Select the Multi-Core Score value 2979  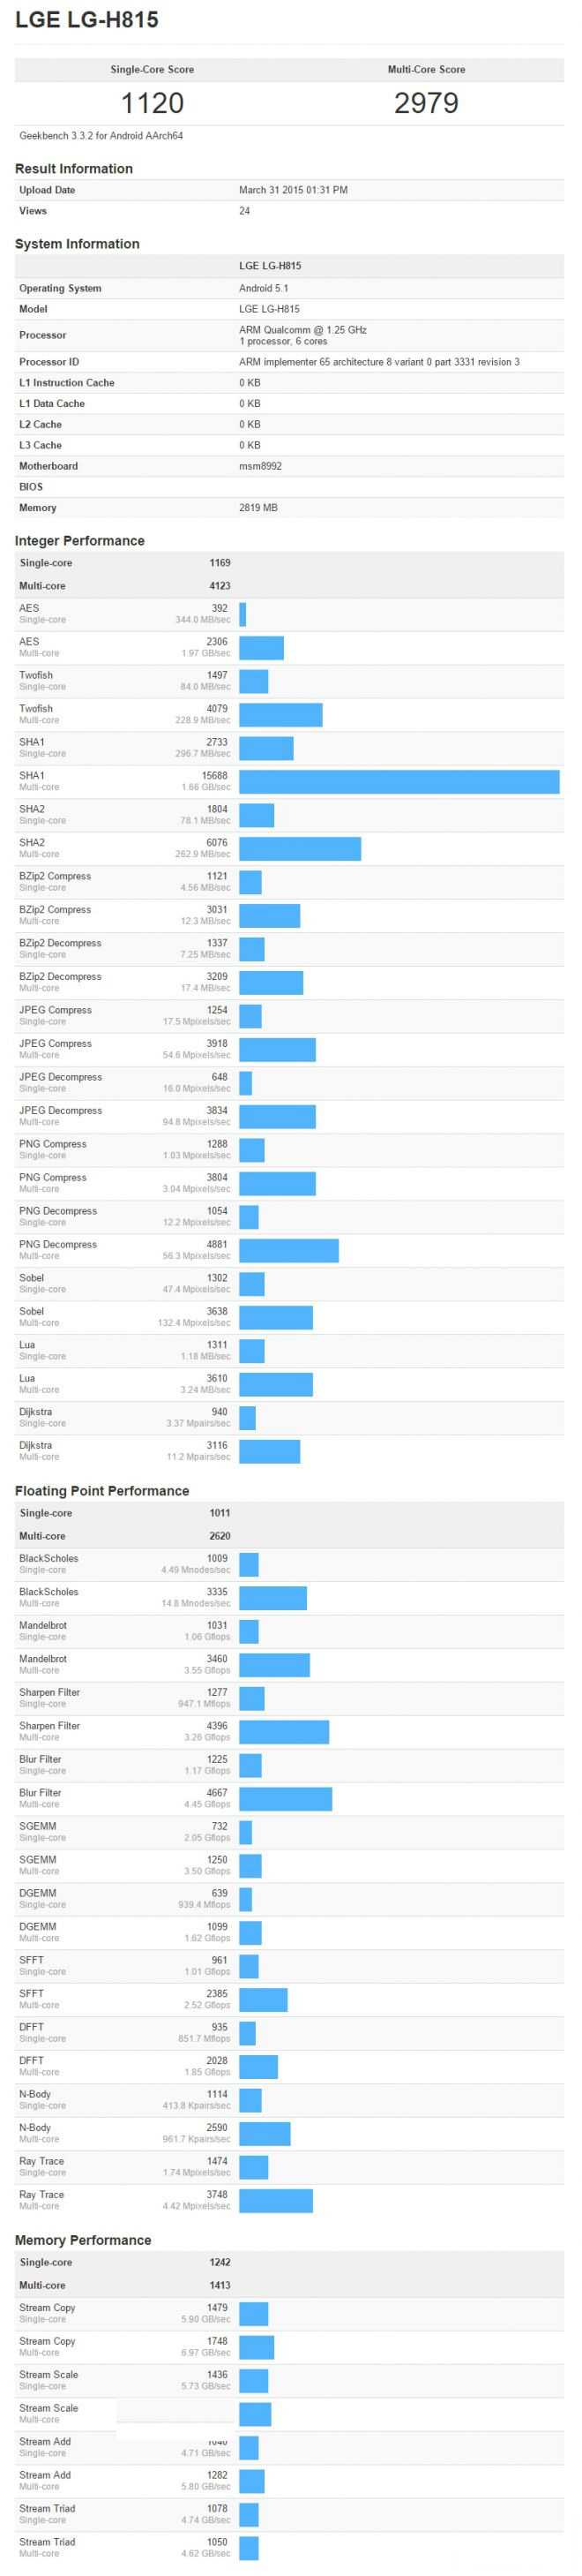click(426, 103)
